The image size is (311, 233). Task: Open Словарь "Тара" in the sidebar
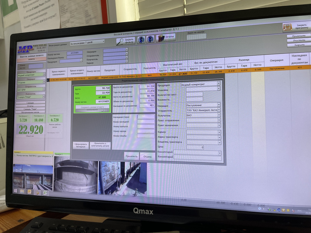coord(30,109)
